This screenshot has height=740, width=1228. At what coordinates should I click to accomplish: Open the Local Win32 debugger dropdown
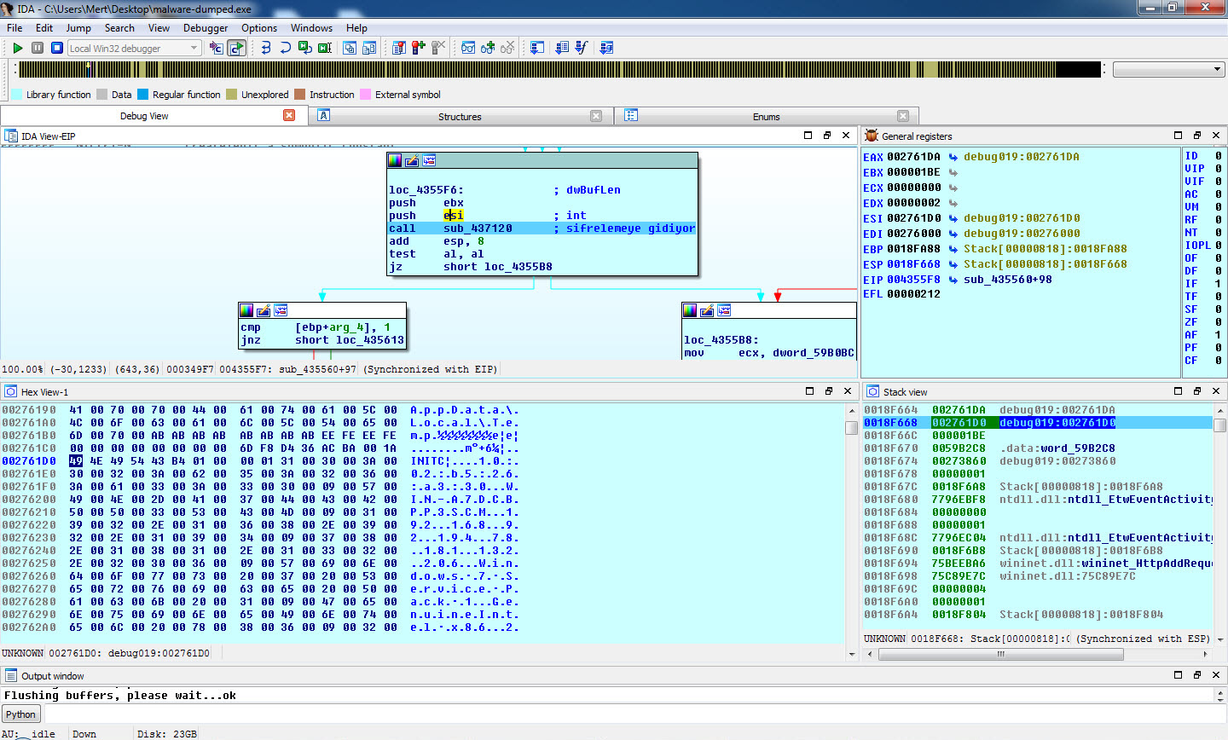[134, 48]
